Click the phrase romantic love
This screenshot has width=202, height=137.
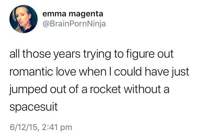click(43, 71)
